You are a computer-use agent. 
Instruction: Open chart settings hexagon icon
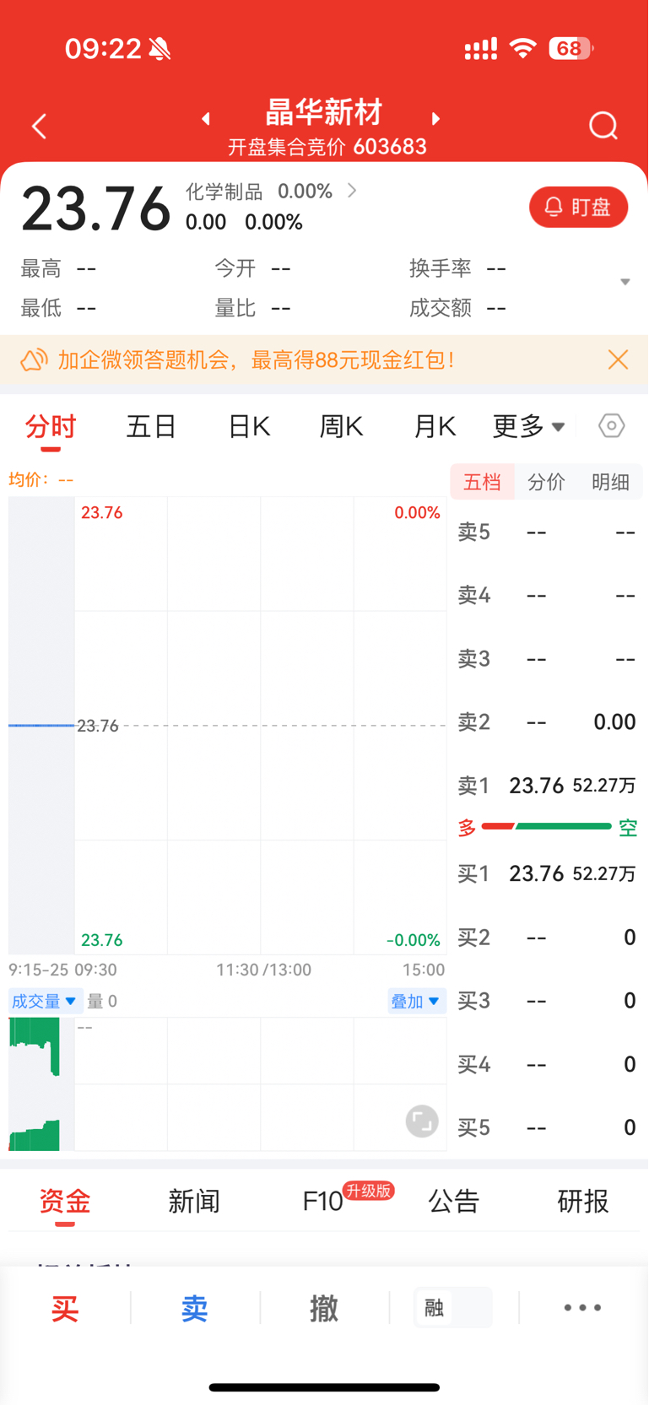(612, 426)
